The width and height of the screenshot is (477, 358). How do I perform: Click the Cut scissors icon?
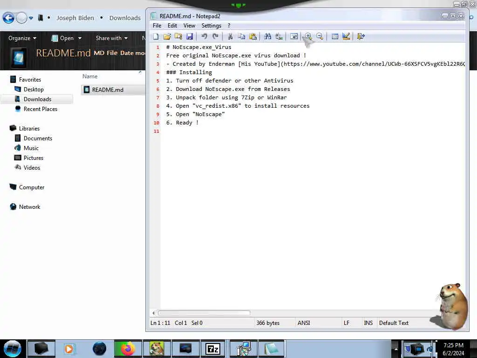(x=230, y=36)
